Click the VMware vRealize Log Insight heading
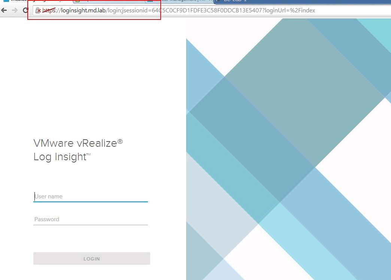391x280 pixels. pos(78,150)
